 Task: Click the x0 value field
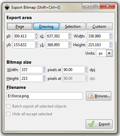[24, 36]
